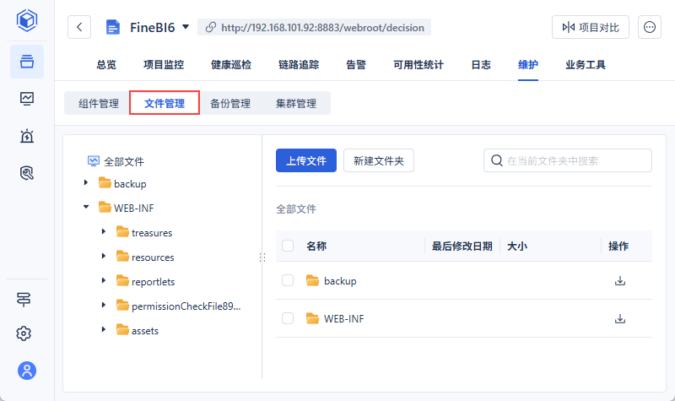Viewport: 675px width, 401px height.
Task: Click the 全部文件 breadcrumb
Action: pyautogui.click(x=296, y=209)
